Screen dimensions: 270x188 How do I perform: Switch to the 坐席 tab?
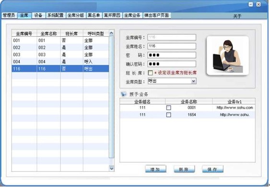[x=24, y=15]
